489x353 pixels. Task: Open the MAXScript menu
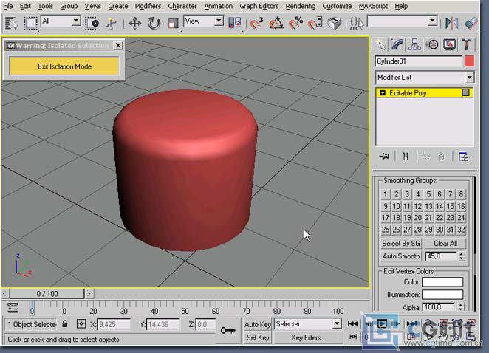[x=373, y=6]
